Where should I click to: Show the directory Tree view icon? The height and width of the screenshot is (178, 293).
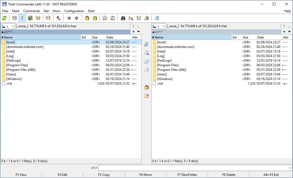coord(38,18)
